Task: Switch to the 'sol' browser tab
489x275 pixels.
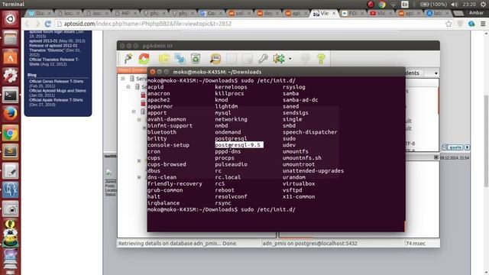Action: click(x=239, y=14)
